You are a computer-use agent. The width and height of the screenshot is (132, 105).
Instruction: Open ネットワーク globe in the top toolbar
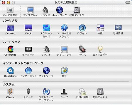point(60,10)
